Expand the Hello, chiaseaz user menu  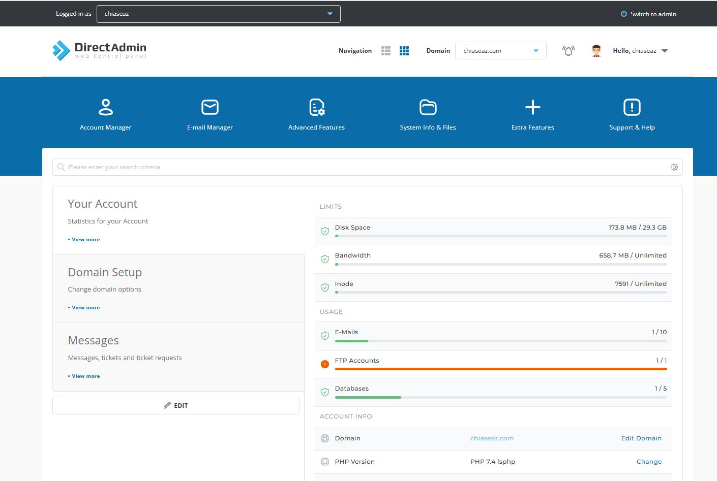tap(664, 51)
